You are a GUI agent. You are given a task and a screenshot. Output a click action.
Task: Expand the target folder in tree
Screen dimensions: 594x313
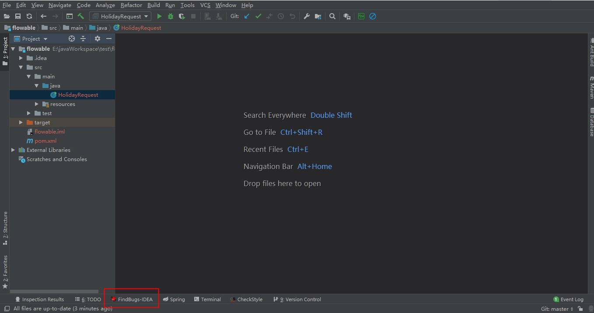21,123
